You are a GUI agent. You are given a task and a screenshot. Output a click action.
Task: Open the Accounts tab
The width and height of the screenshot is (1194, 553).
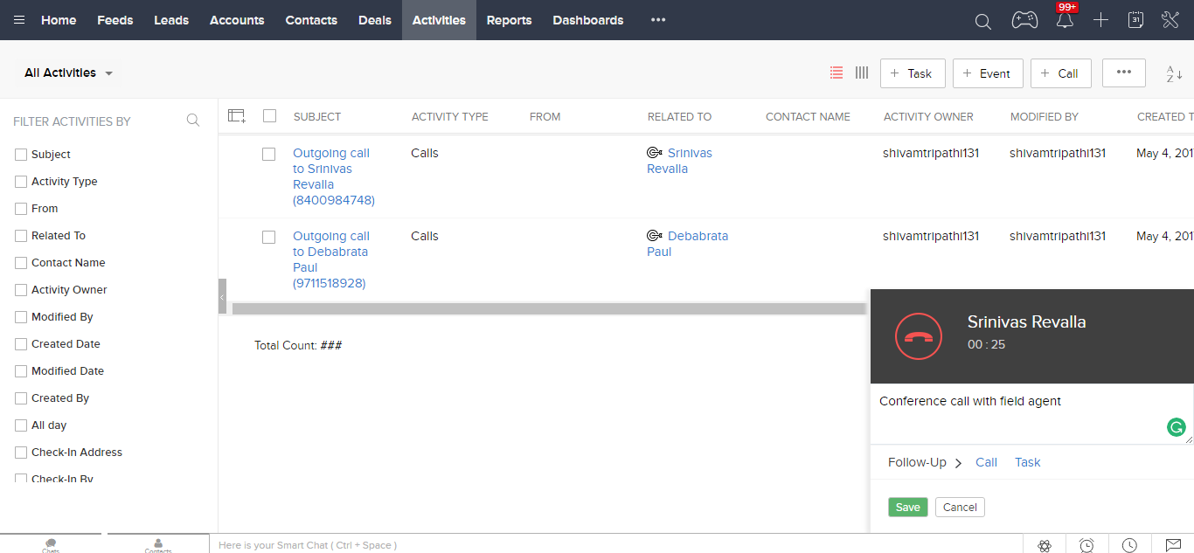237,20
